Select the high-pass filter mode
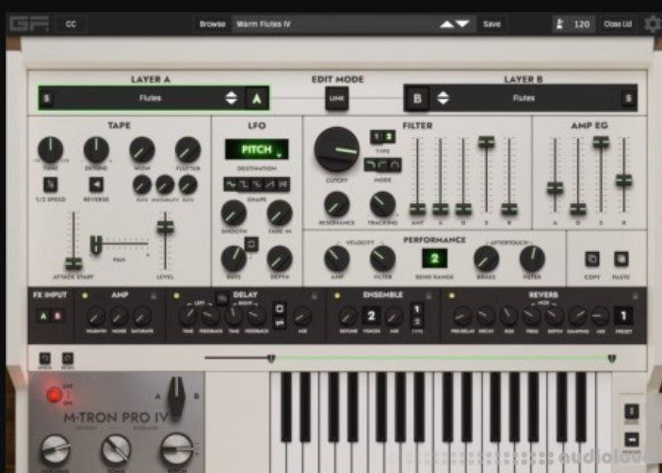This screenshot has width=662, height=473. pyautogui.click(x=382, y=165)
